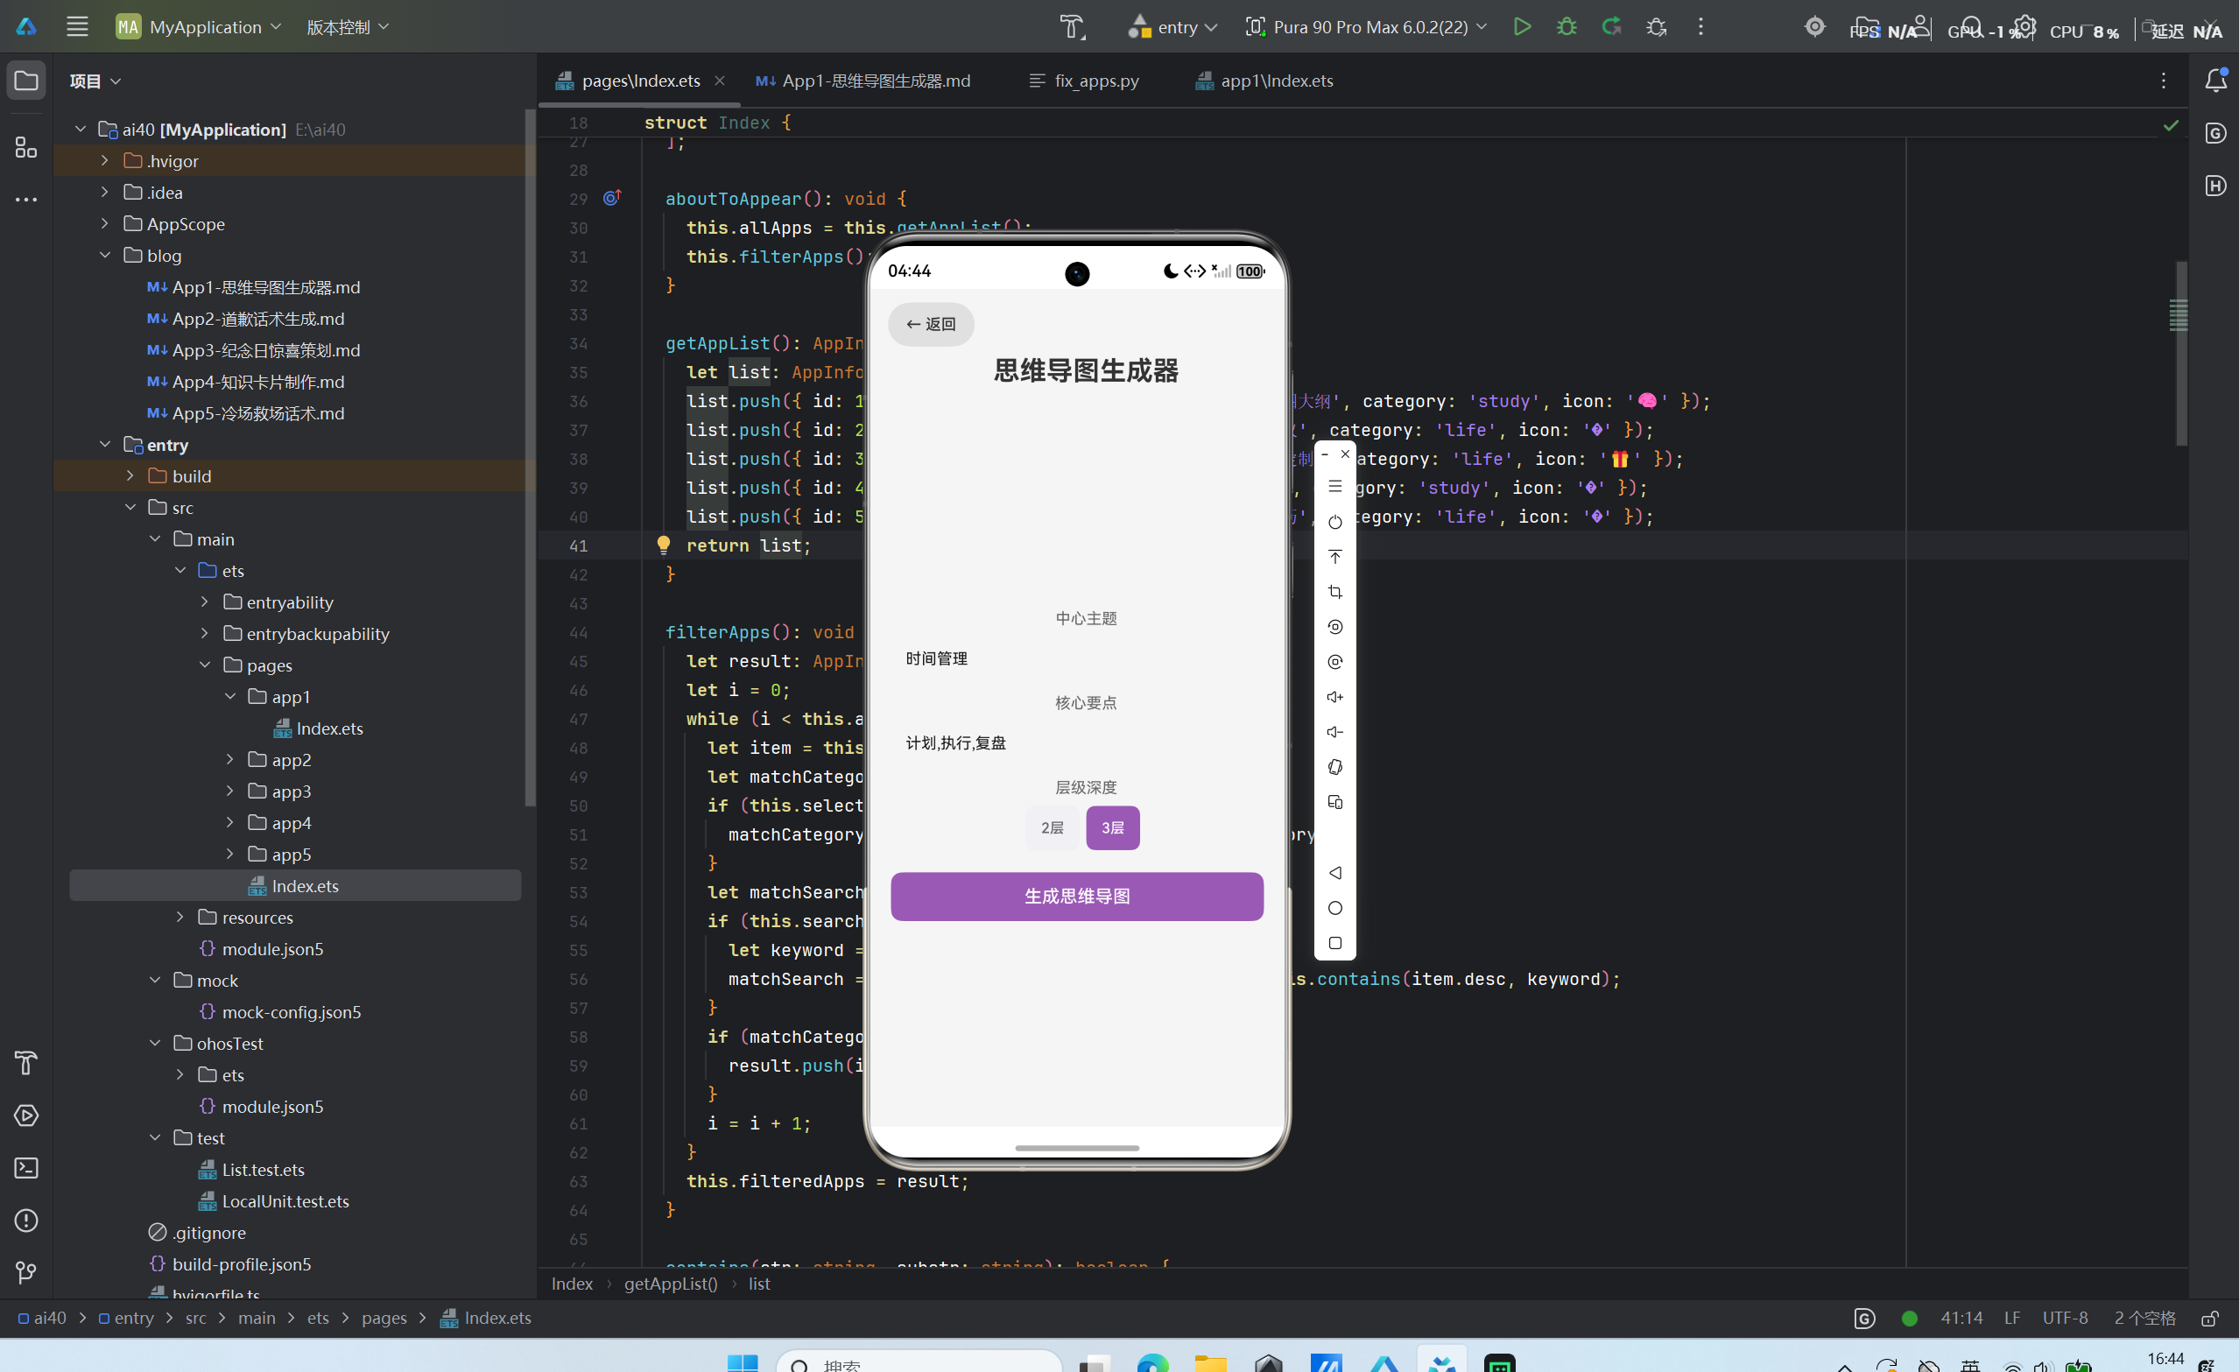This screenshot has height=1372, width=2239.
Task: Start debugging with the bug icon
Action: tap(1567, 26)
